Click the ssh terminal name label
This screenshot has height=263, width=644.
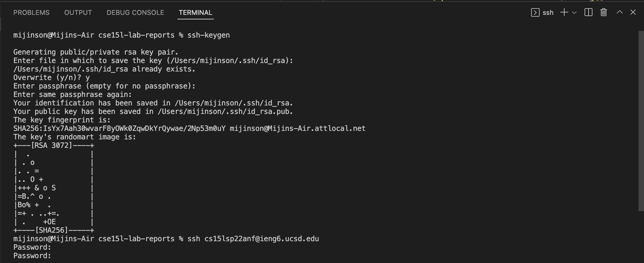(x=548, y=13)
